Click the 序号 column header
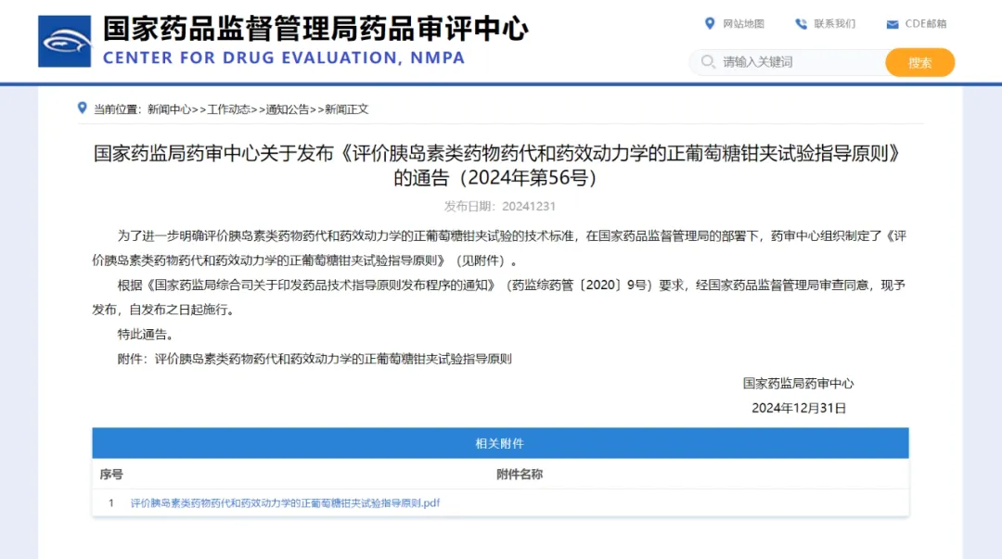Viewport: 1002px width, 559px height. (x=111, y=475)
